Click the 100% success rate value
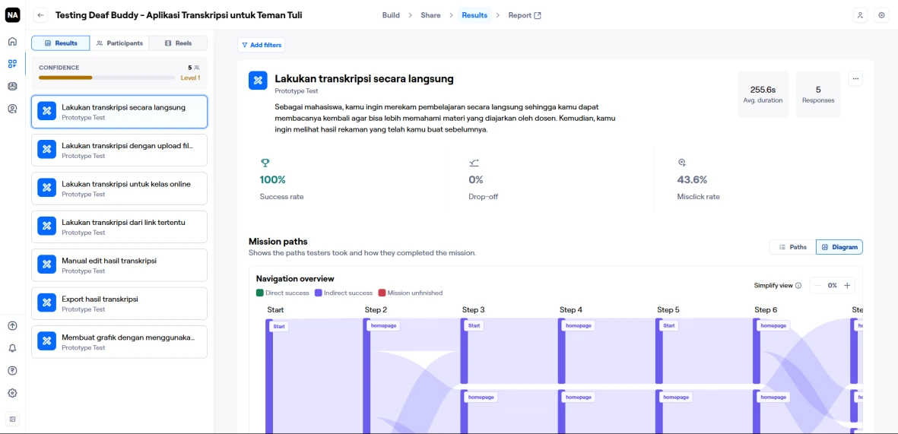Screen dimensions: 898x434 (273, 180)
